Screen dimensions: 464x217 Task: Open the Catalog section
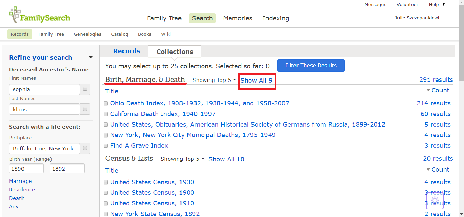[x=119, y=34]
